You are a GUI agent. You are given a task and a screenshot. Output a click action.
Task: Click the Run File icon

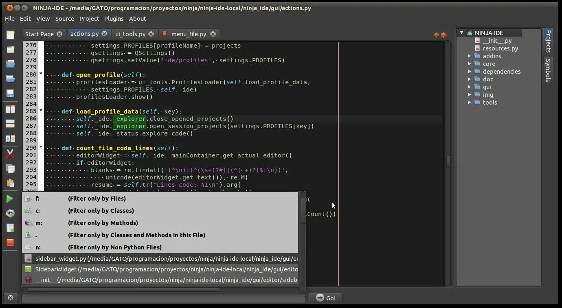[x=10, y=228]
